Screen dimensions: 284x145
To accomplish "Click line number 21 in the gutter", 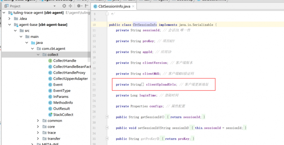I will tap(94, 84).
